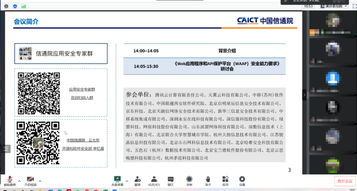Expand audio options next to unmute

20,181
